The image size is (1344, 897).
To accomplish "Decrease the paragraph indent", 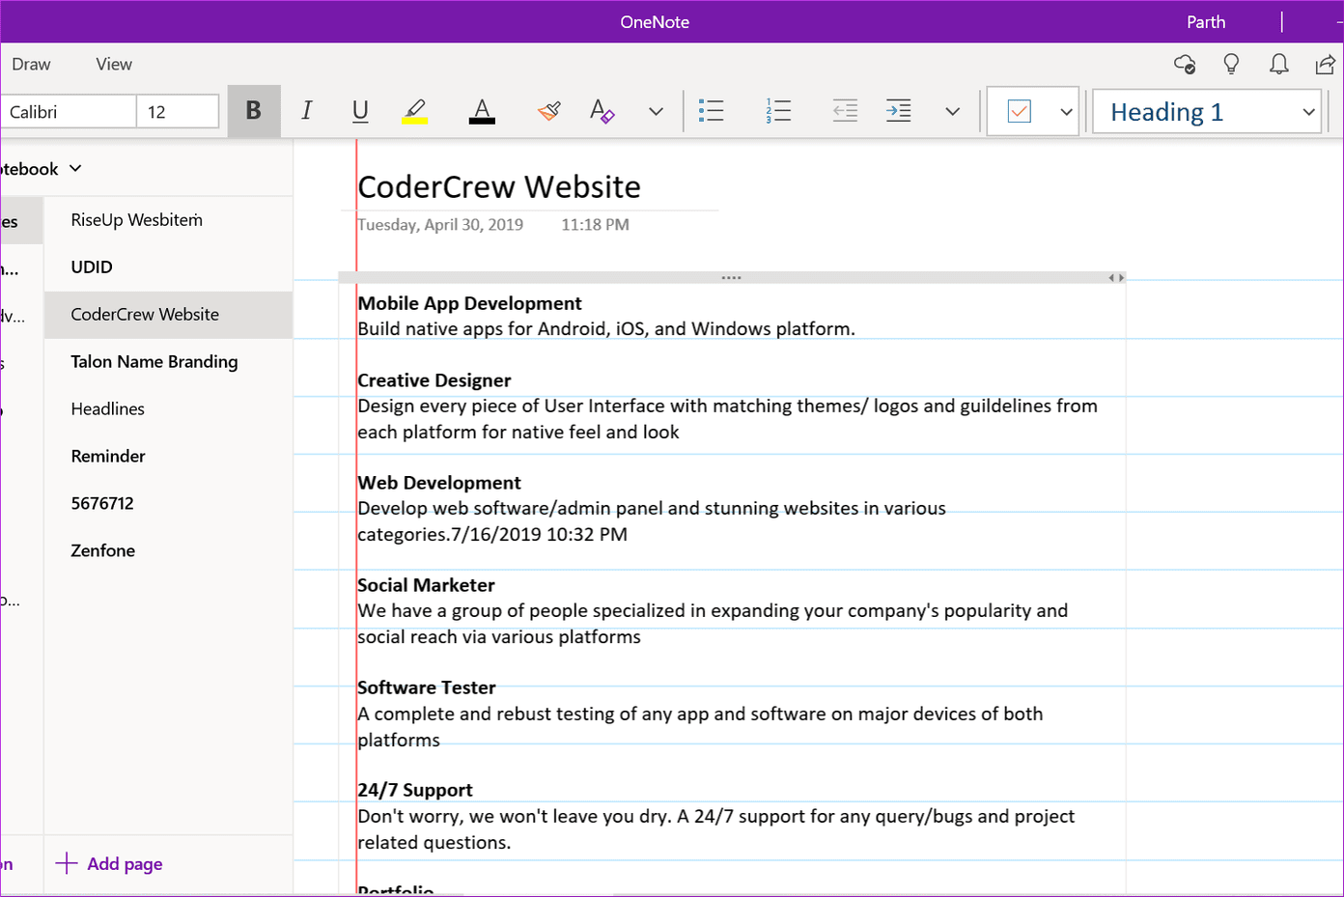I will (845, 111).
